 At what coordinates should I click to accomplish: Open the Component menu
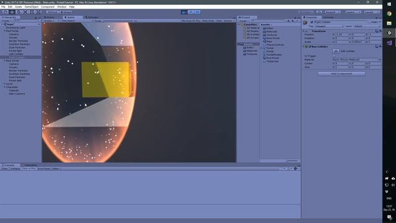(x=48, y=7)
